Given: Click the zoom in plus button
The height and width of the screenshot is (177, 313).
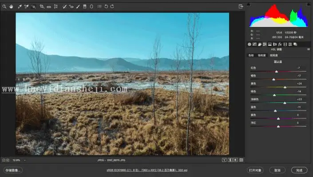Looking at the screenshot, I should 8,160.
